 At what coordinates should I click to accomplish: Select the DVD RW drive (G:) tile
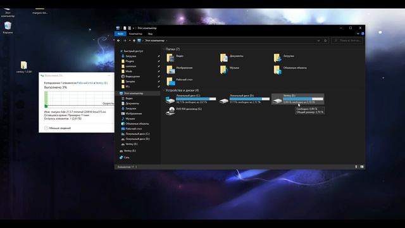(x=184, y=111)
